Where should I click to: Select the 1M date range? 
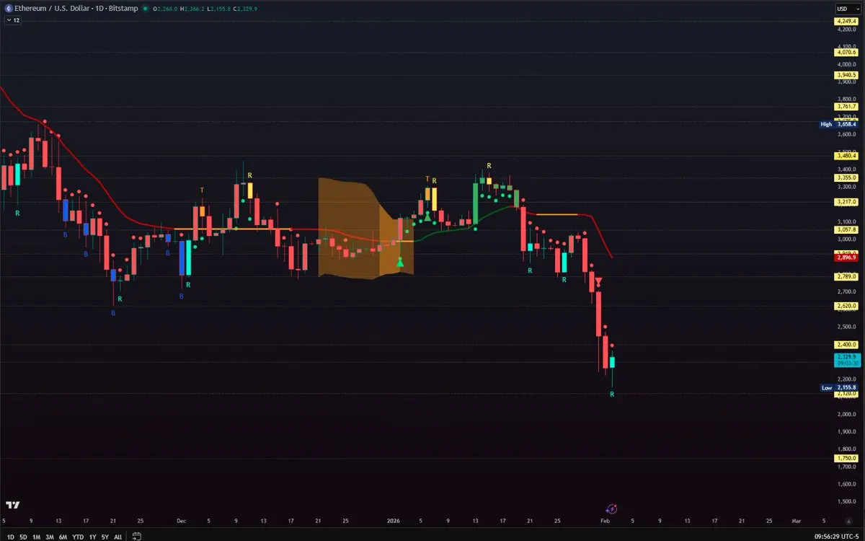[x=36, y=537]
